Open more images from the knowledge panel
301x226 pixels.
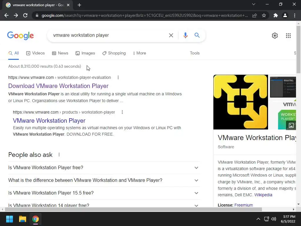pyautogui.click(x=291, y=125)
